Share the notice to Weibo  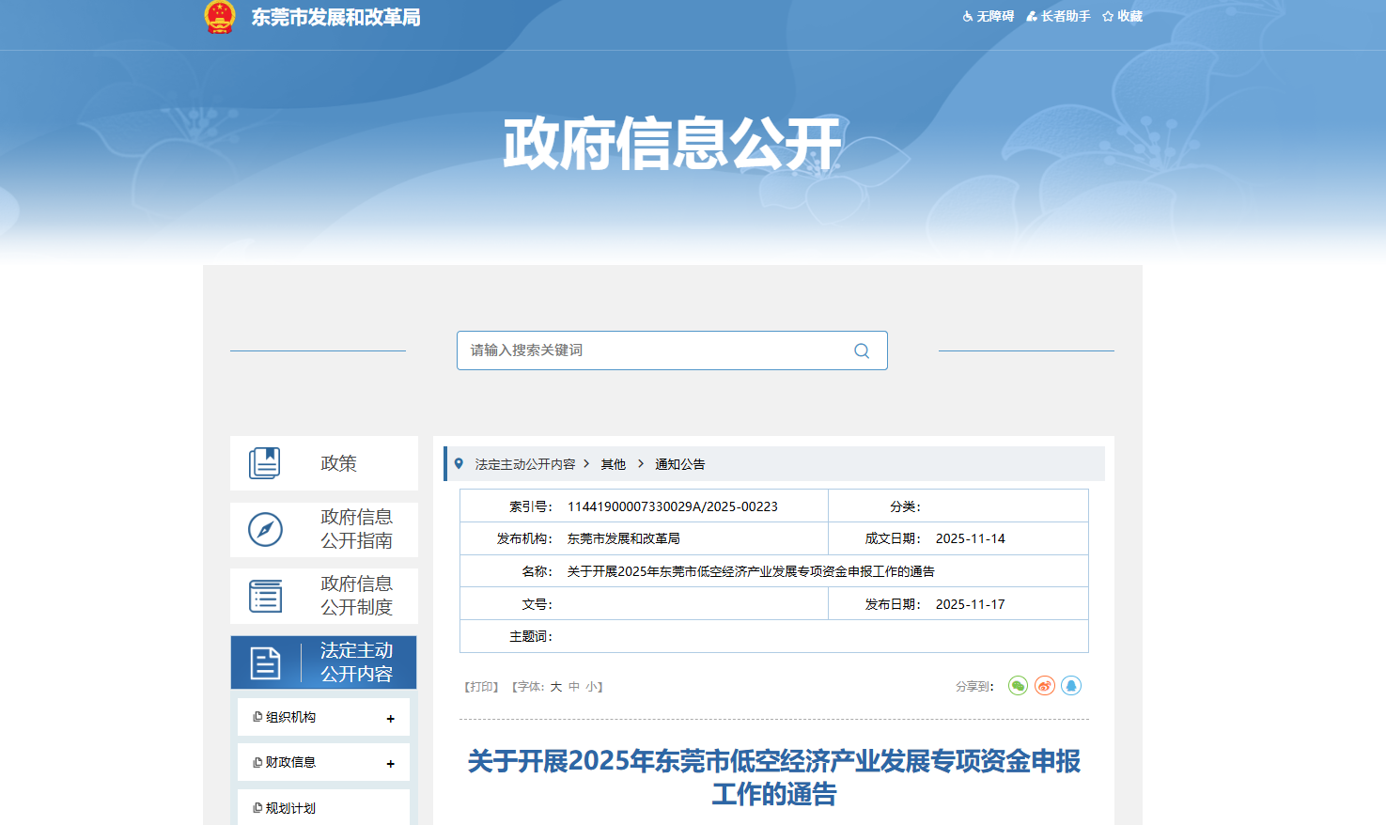click(1045, 686)
